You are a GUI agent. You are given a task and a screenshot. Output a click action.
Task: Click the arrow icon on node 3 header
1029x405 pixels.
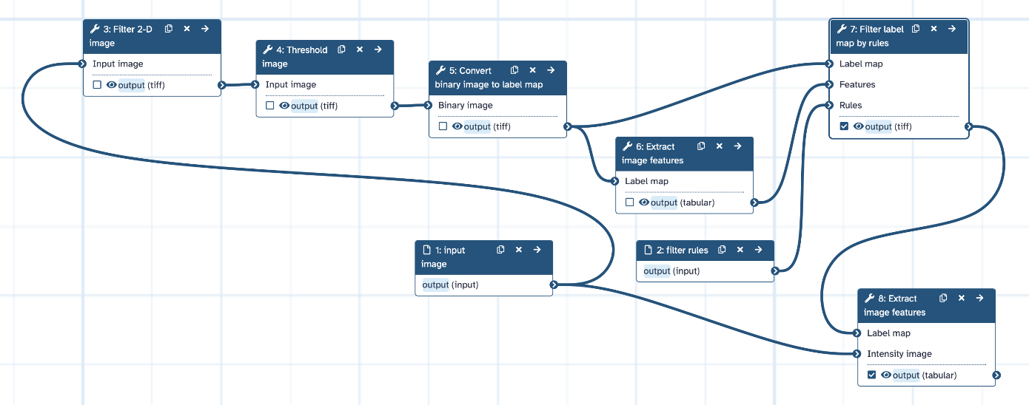click(205, 29)
